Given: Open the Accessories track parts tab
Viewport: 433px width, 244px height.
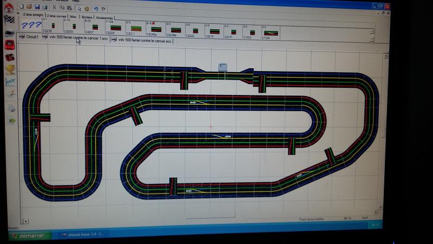Looking at the screenshot, I should pyautogui.click(x=105, y=17).
